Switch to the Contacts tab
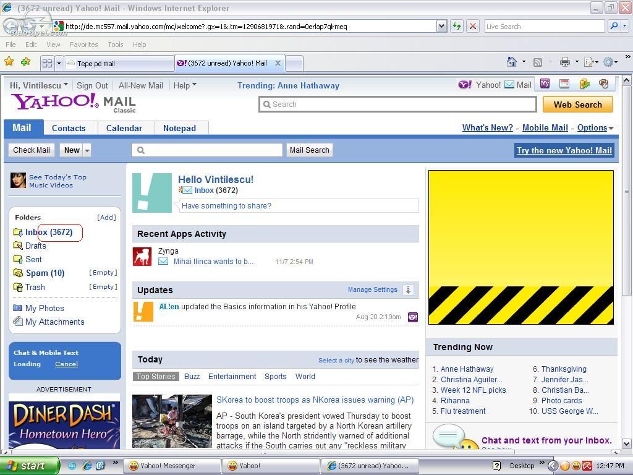The image size is (633, 475). 69,128
